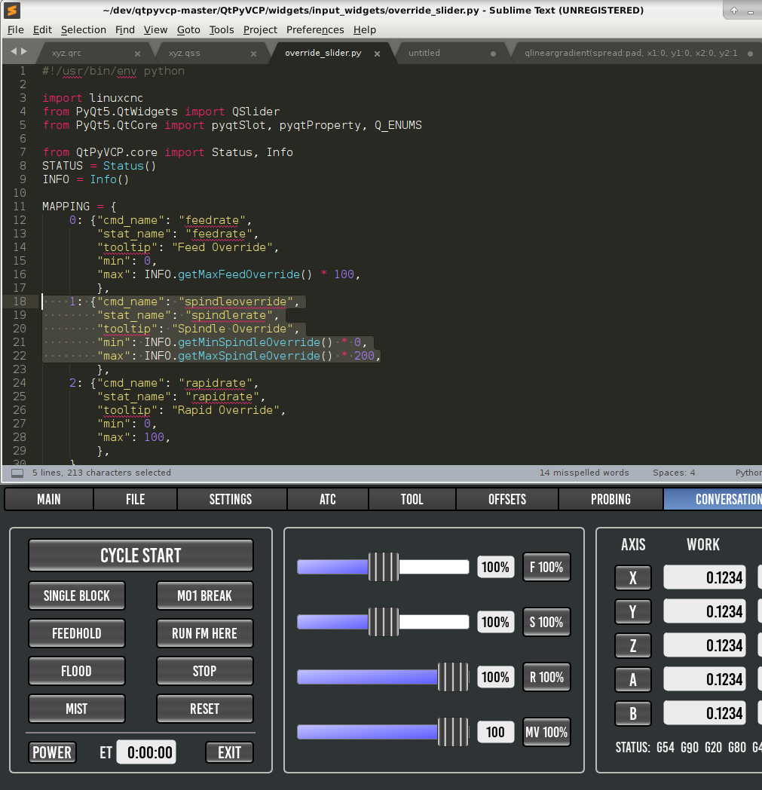
Task: Toggle FEEDHOLD
Action: pyautogui.click(x=77, y=633)
